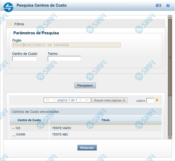Viewport: 175px width, 161px height.
Task: Focus the Termo input field
Action: coord(64,59)
